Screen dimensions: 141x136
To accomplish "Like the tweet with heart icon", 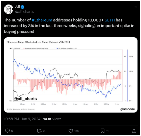I will tap(71, 131).
